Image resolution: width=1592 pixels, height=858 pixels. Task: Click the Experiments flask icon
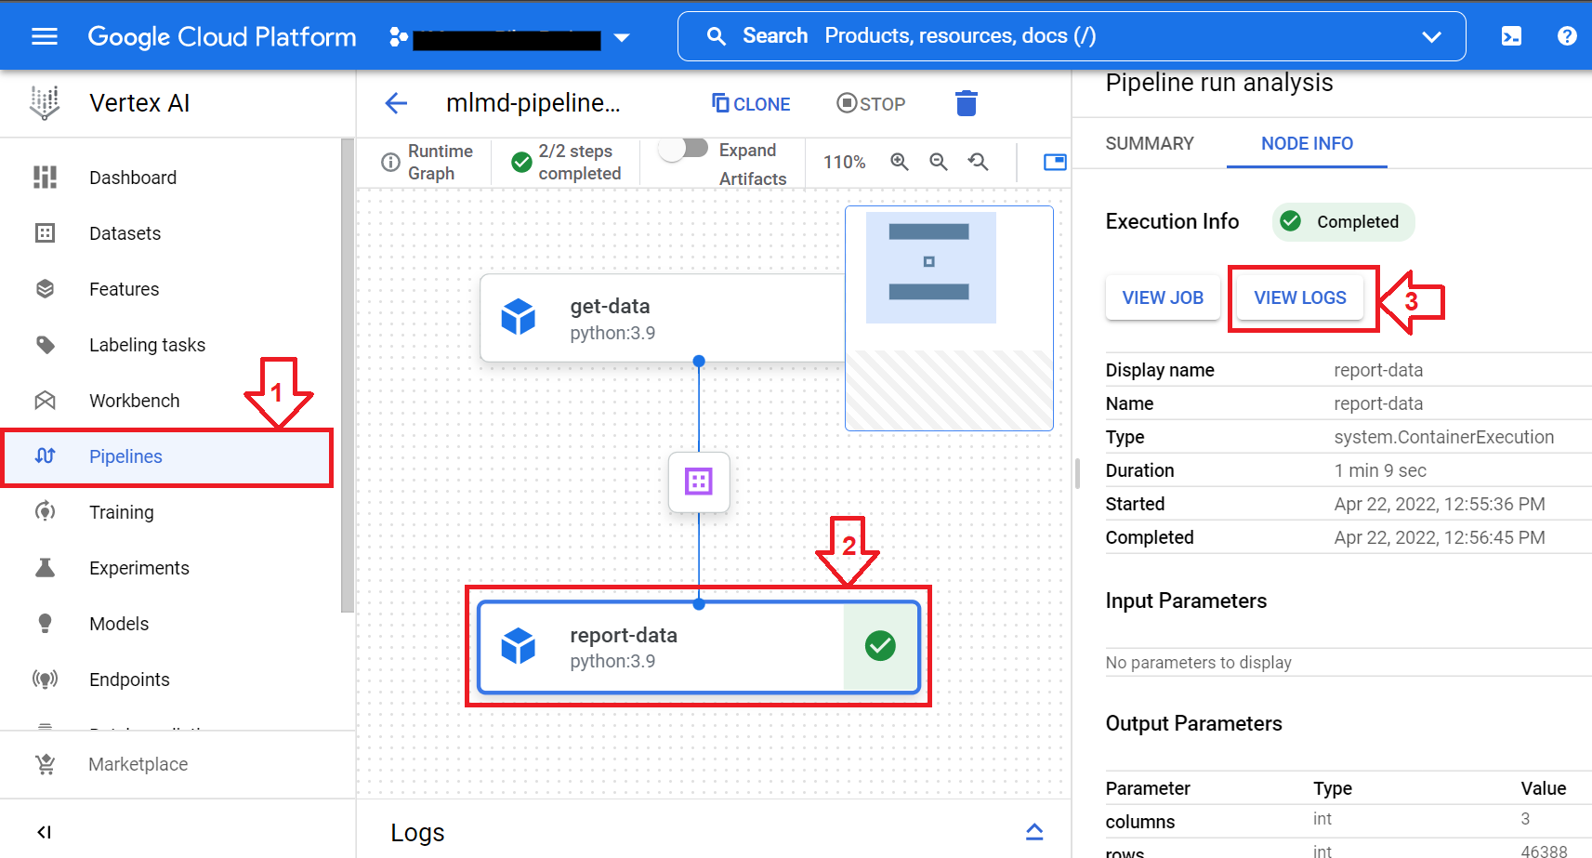pyautogui.click(x=45, y=568)
